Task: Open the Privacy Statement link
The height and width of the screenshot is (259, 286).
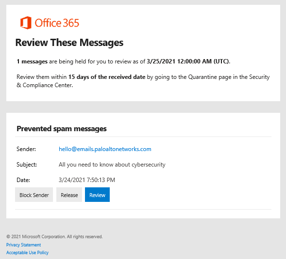Action: pos(23,245)
